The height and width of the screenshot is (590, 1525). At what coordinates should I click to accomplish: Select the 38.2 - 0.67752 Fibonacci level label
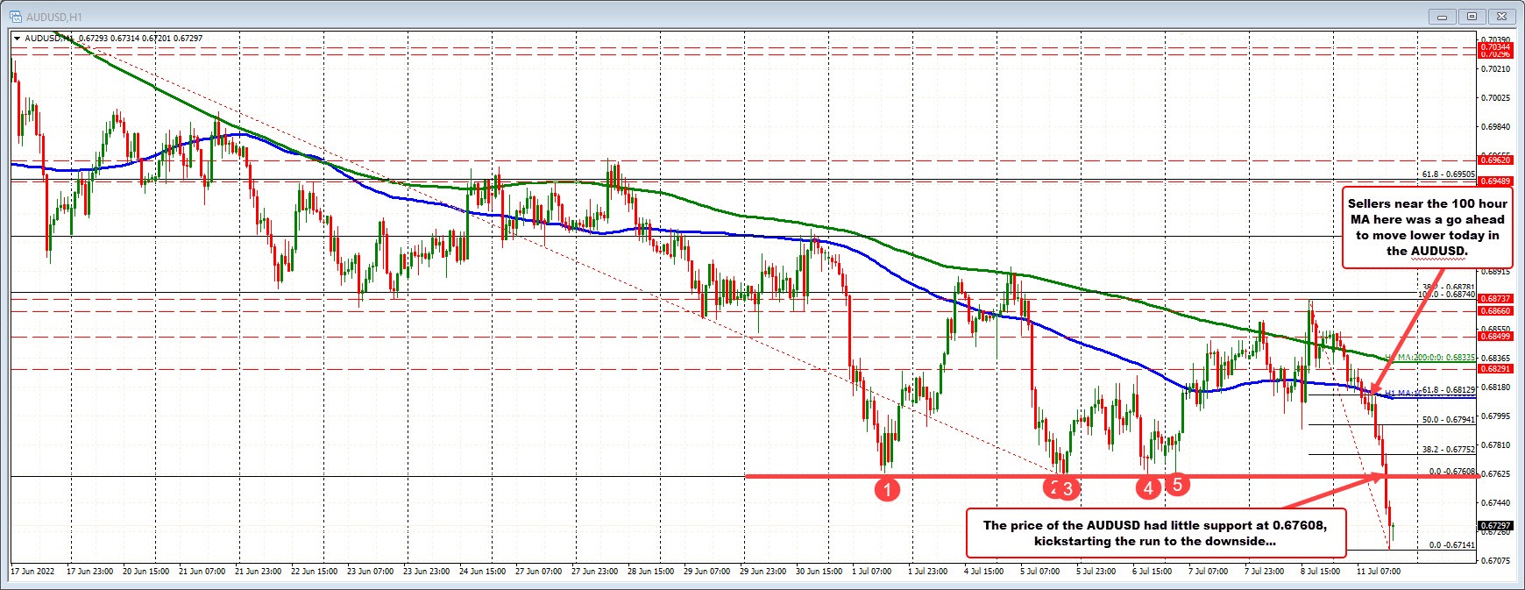pos(1447,449)
